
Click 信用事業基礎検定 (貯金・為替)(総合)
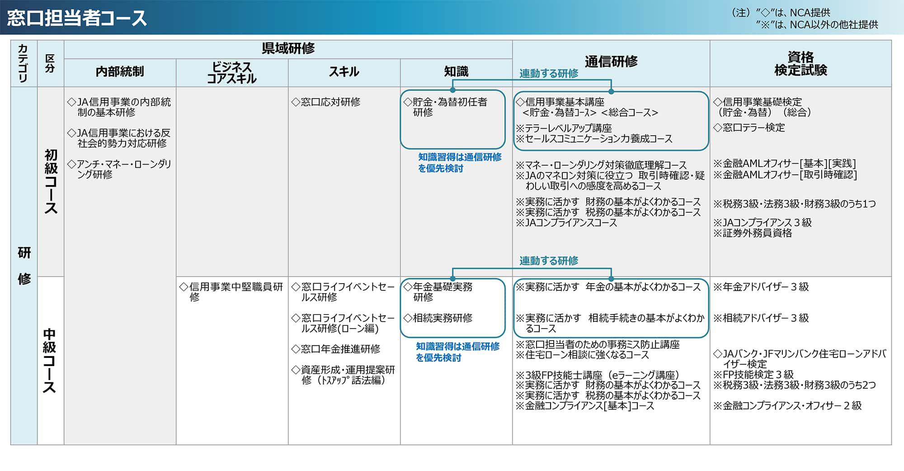tap(763, 107)
